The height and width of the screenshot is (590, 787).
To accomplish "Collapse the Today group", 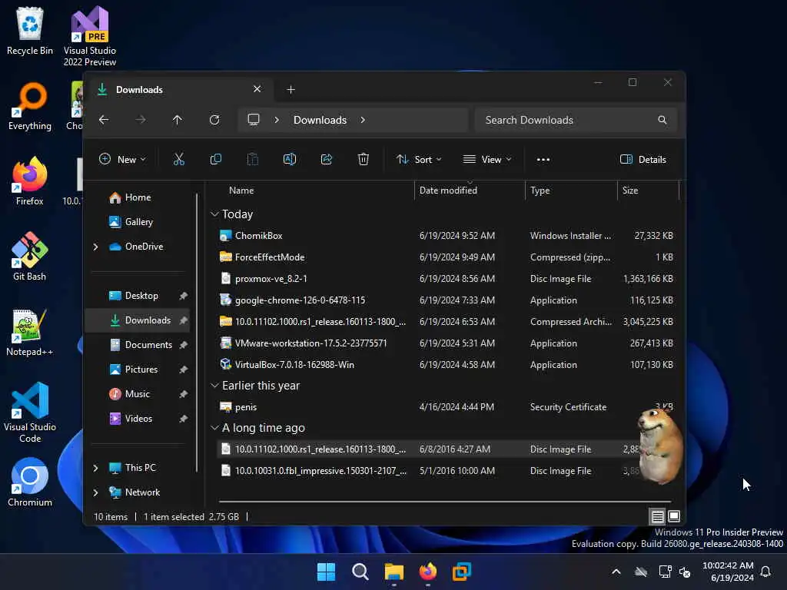I will coord(214,214).
